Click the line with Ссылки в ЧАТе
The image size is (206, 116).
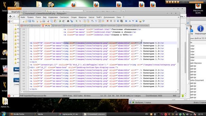[98, 35]
